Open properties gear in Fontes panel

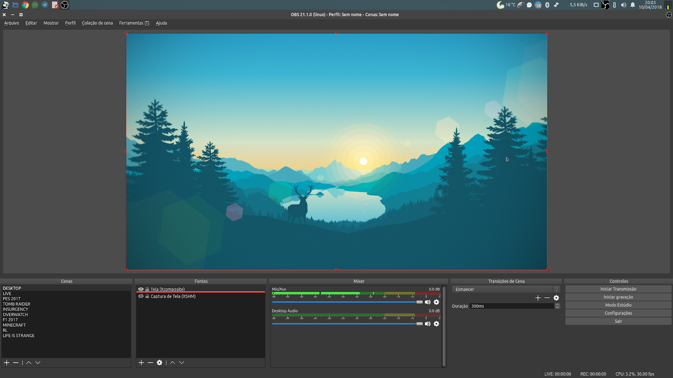click(159, 362)
